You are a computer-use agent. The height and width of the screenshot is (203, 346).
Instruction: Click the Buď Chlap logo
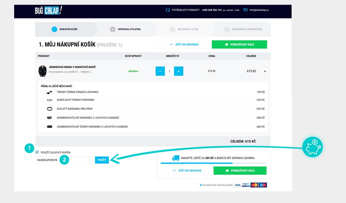click(x=48, y=10)
